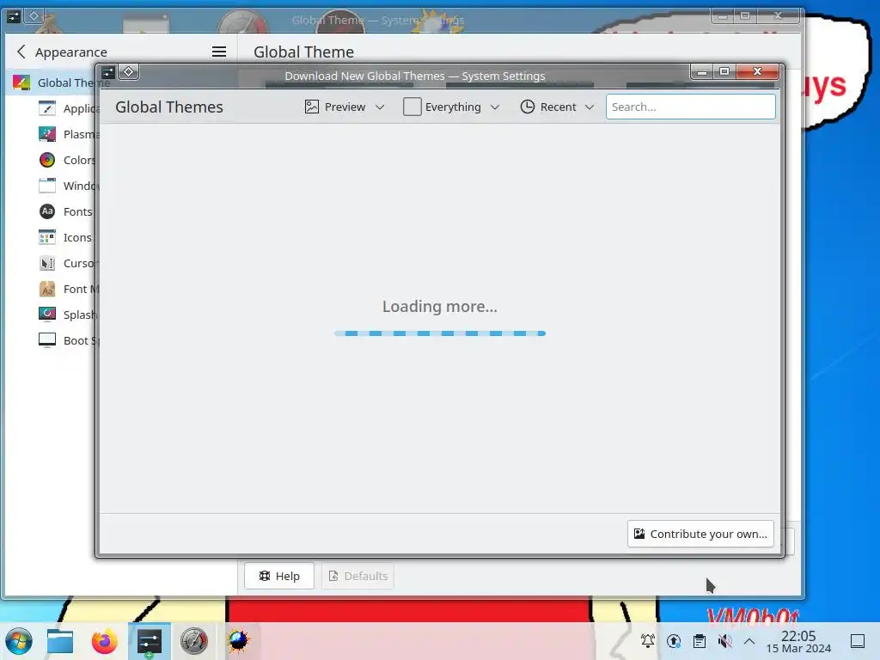This screenshot has height=660, width=880.
Task: Open the clipboard tray icon
Action: (700, 641)
